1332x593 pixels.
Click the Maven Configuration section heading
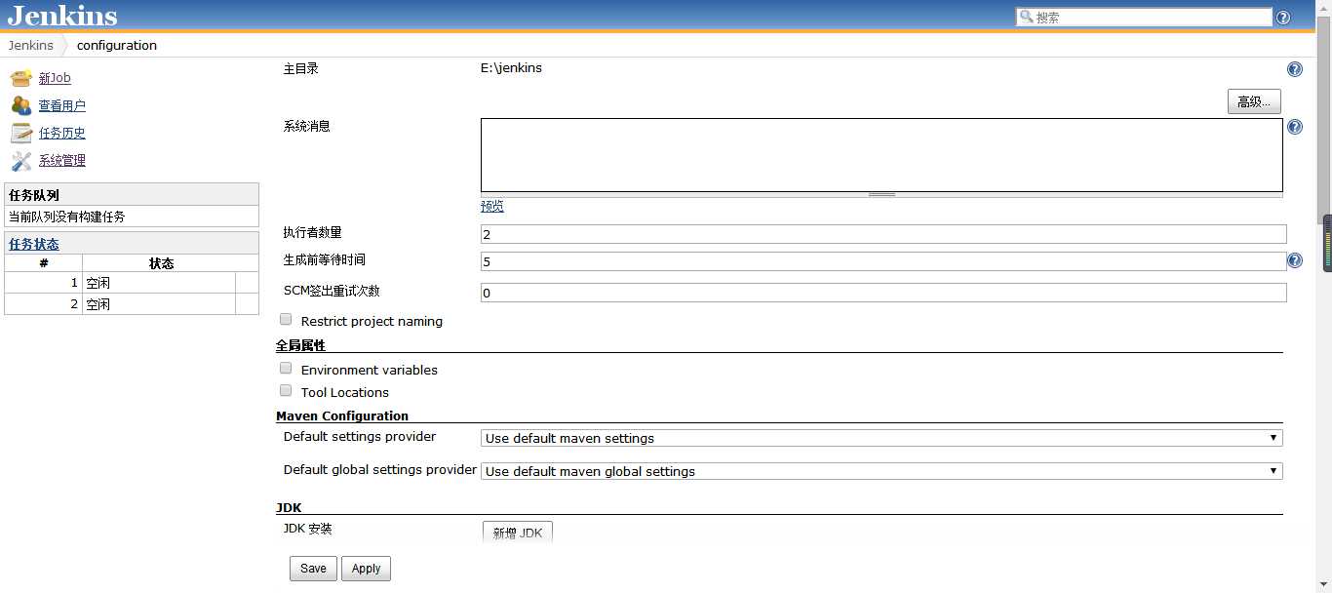[x=342, y=415]
